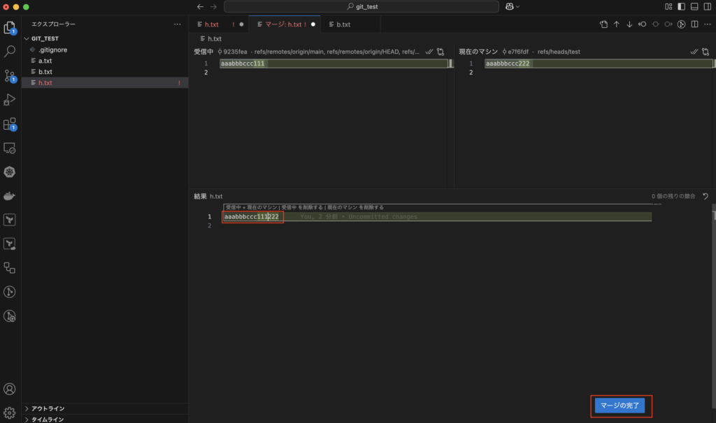Open the Remote Explorer view
Screen dimensions: 716x423
[x=10, y=148]
